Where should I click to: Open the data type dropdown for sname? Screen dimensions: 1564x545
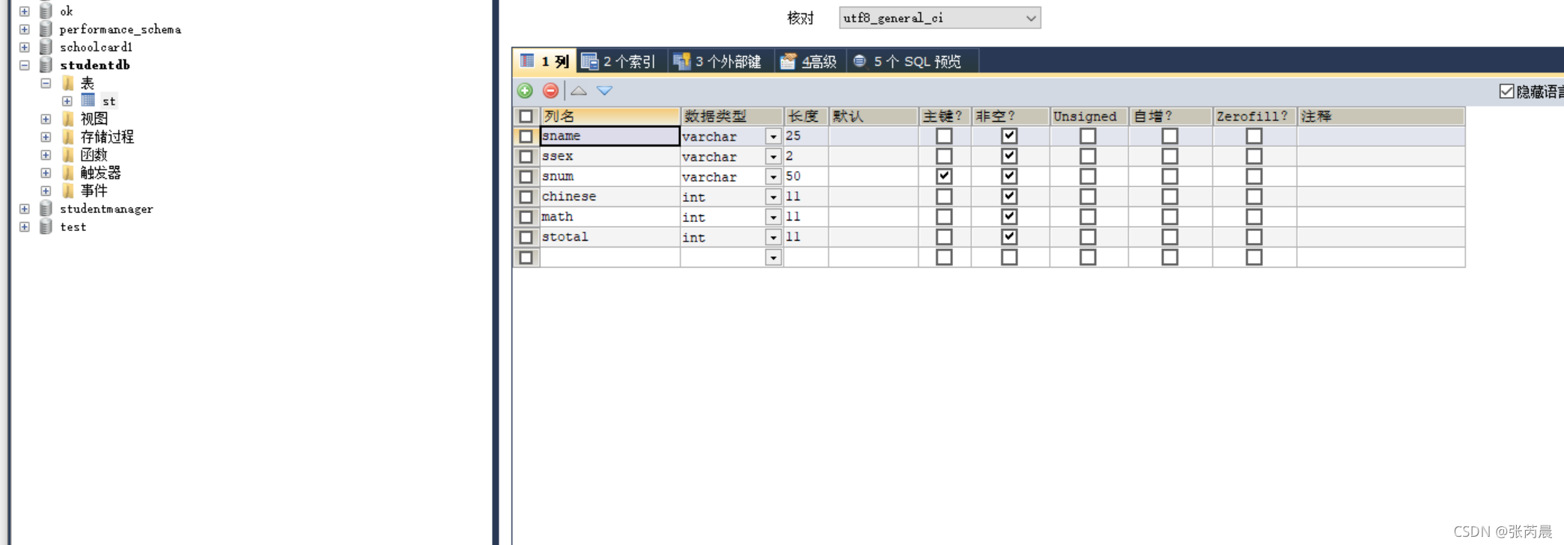(x=773, y=137)
